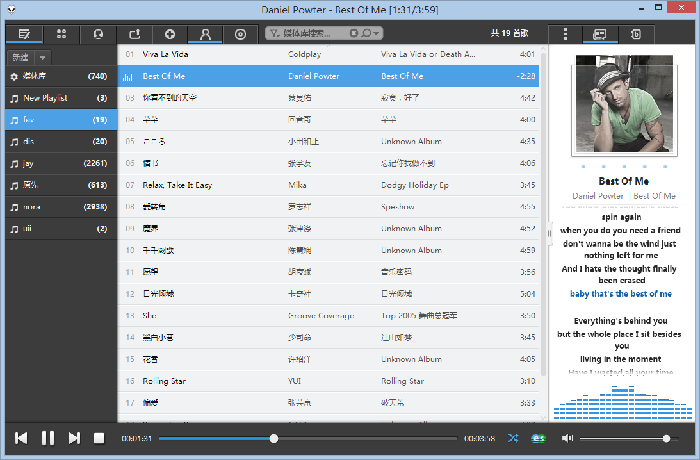The width and height of the screenshot is (700, 460).
Task: Open the online music globe icon
Action: (98, 34)
